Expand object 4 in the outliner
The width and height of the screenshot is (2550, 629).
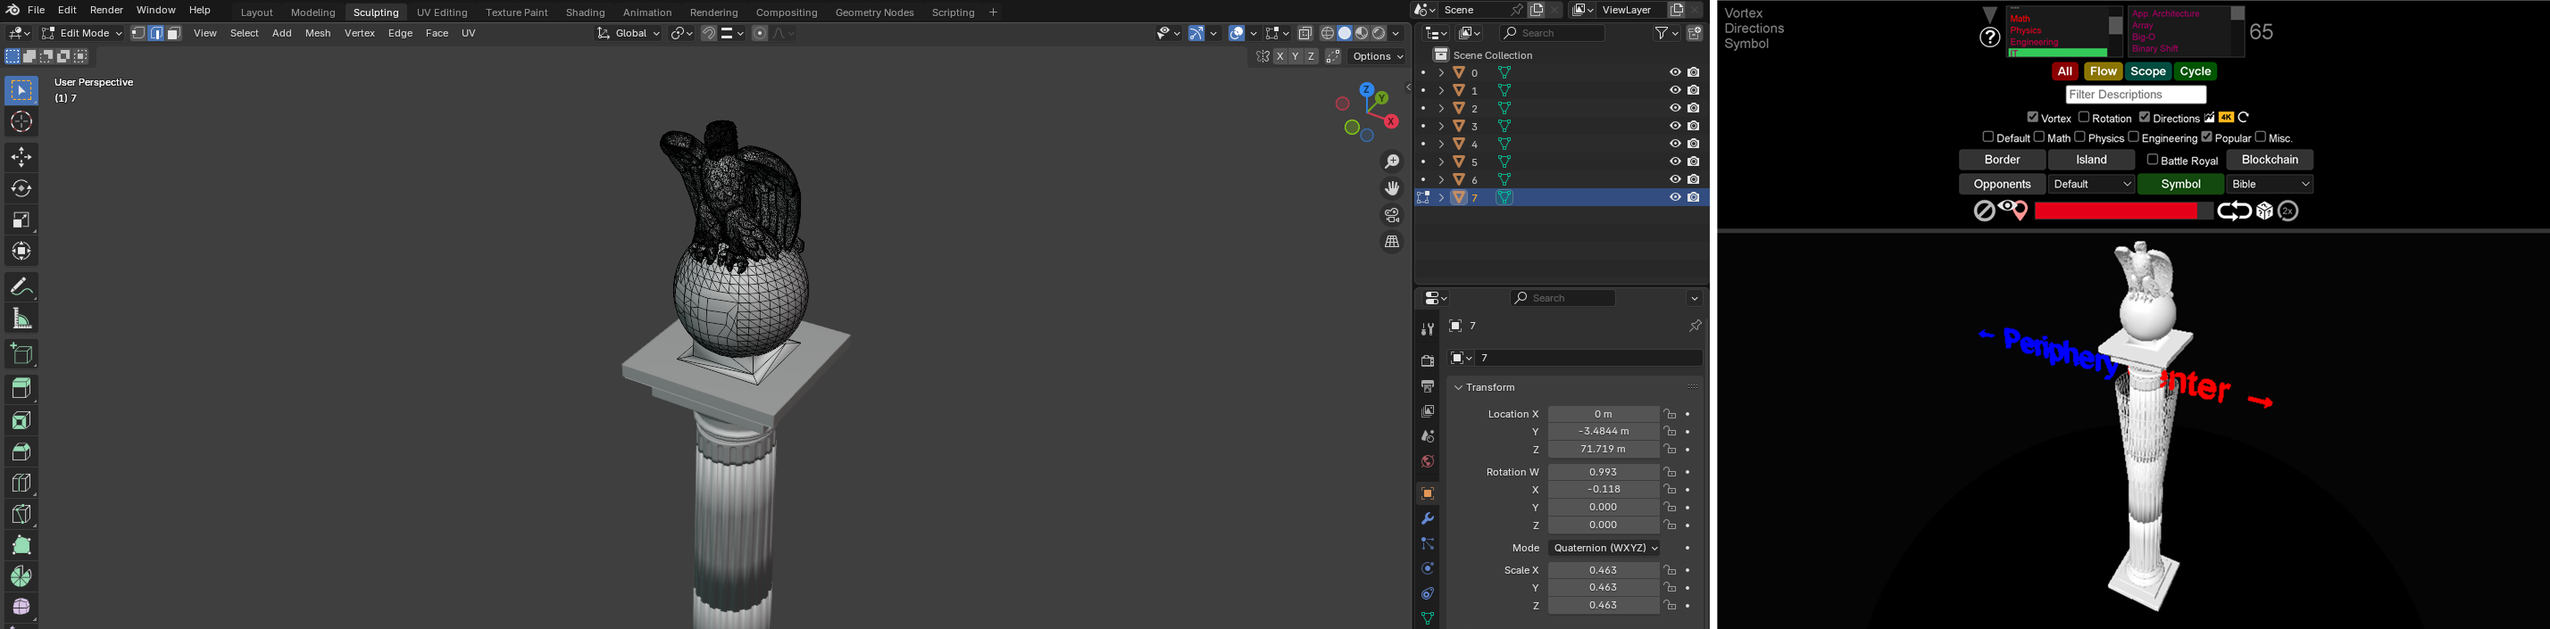tap(1441, 145)
